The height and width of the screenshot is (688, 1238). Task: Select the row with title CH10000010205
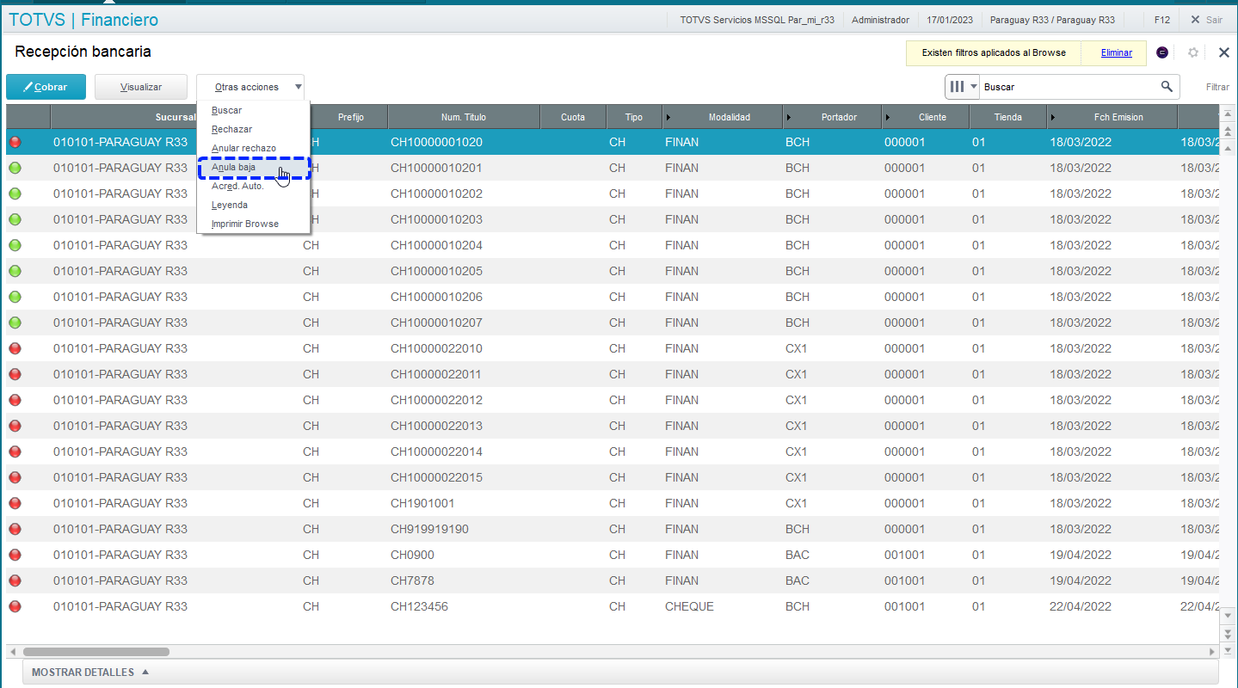613,271
